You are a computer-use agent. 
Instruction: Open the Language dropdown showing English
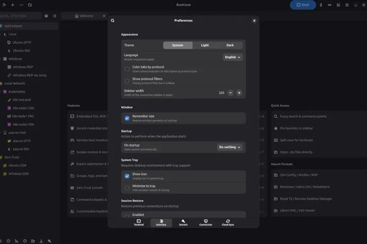click(232, 57)
